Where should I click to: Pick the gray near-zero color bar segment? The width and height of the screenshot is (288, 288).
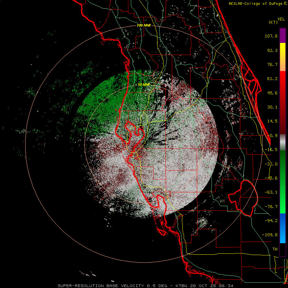coord(283,142)
